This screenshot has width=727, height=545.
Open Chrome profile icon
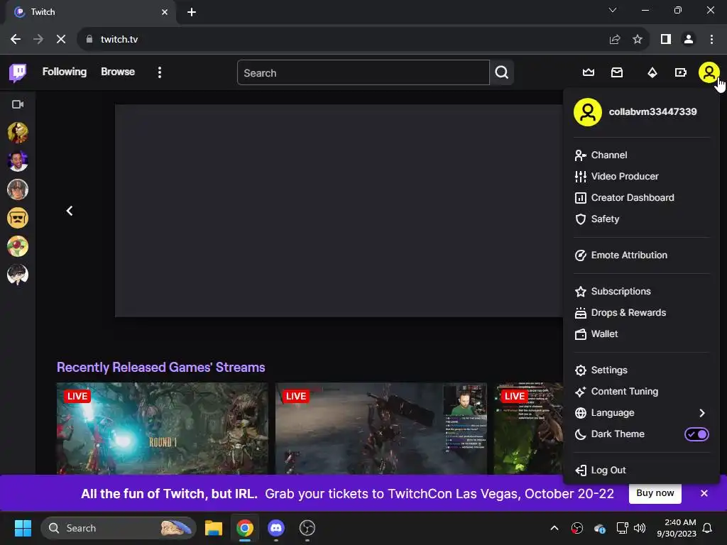[x=689, y=40]
